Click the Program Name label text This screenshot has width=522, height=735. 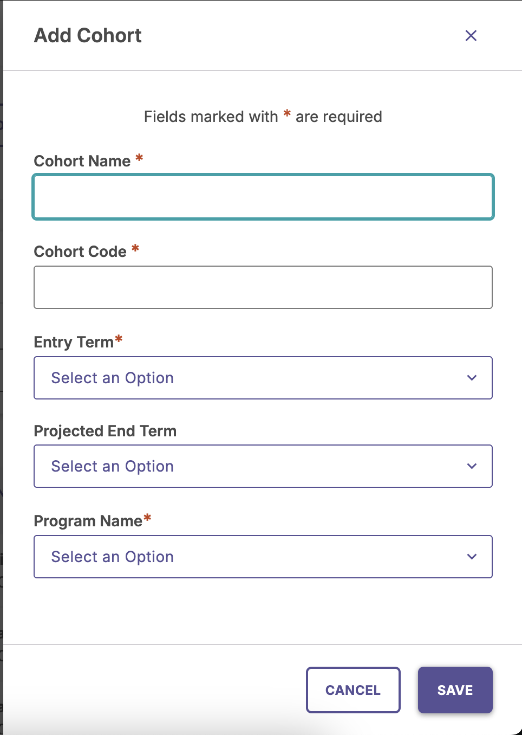88,521
